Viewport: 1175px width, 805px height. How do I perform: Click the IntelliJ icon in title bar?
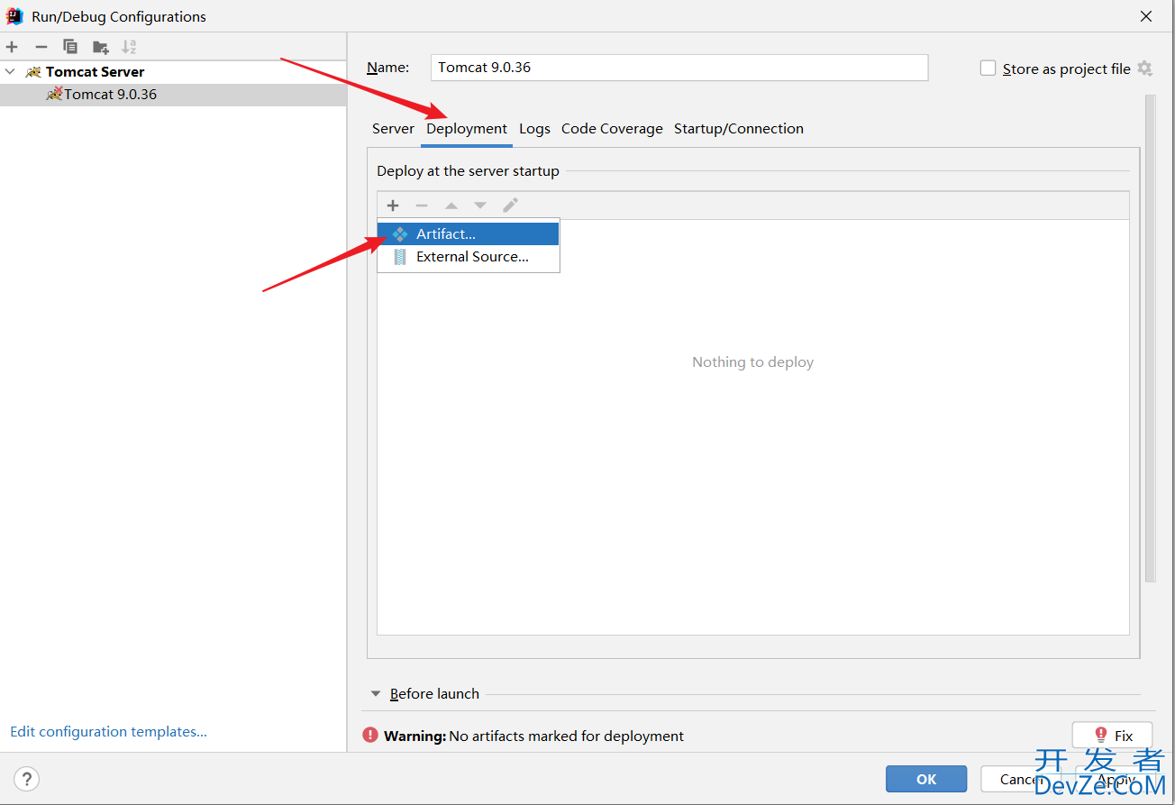[x=14, y=16]
